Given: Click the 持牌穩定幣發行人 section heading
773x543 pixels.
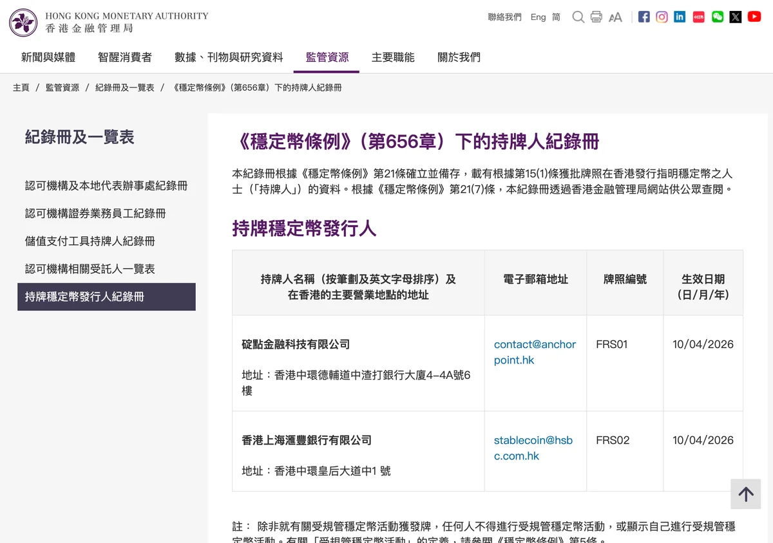Looking at the screenshot, I should pyautogui.click(x=304, y=228).
